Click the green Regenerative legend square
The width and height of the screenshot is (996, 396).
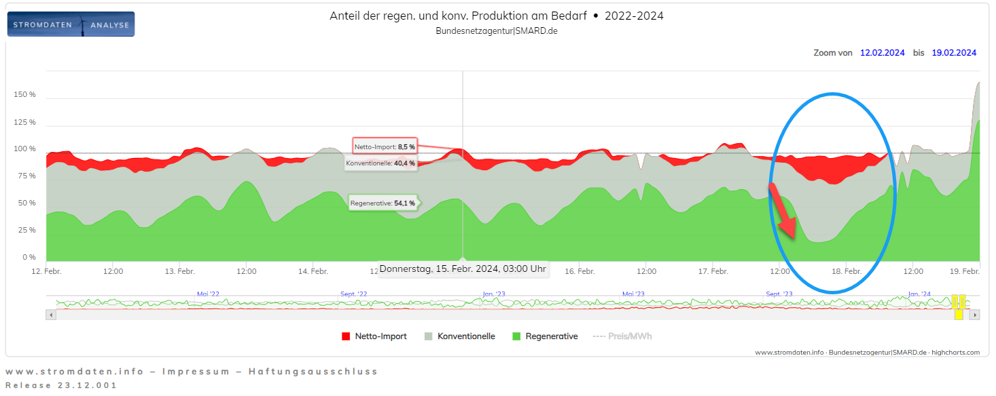click(516, 336)
